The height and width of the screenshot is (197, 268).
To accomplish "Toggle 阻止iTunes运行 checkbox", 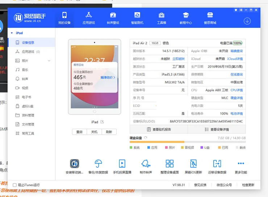I will (x=15, y=185).
